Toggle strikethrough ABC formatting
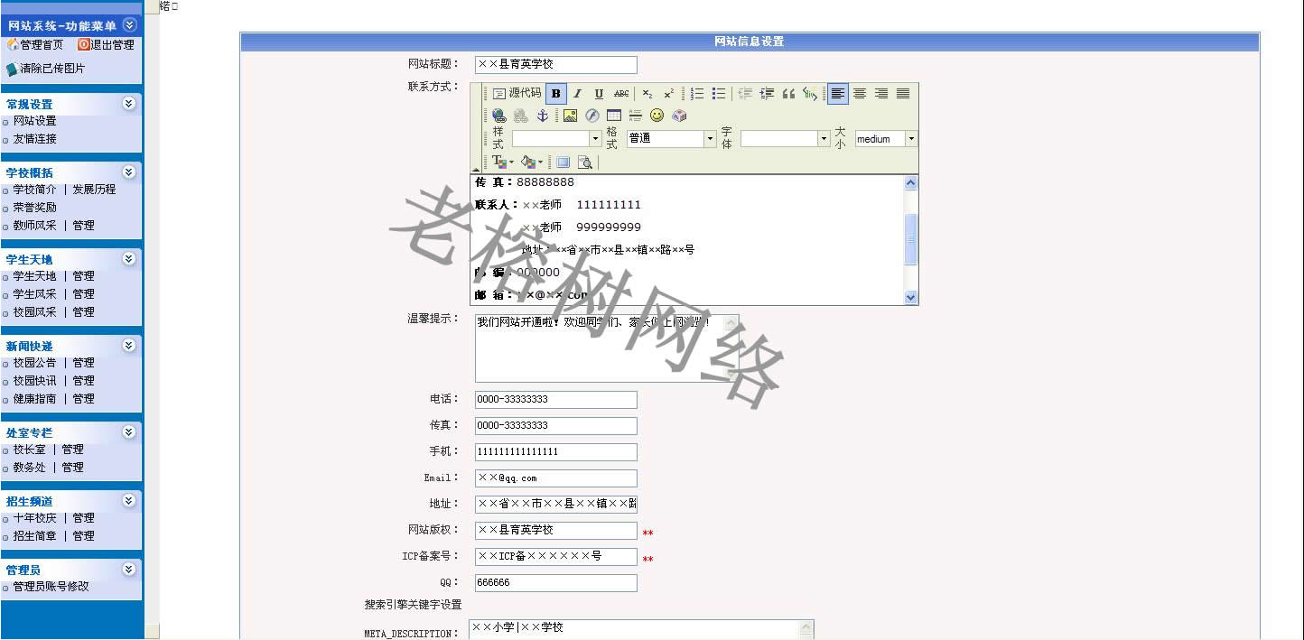This screenshot has width=1304, height=640. tap(621, 93)
